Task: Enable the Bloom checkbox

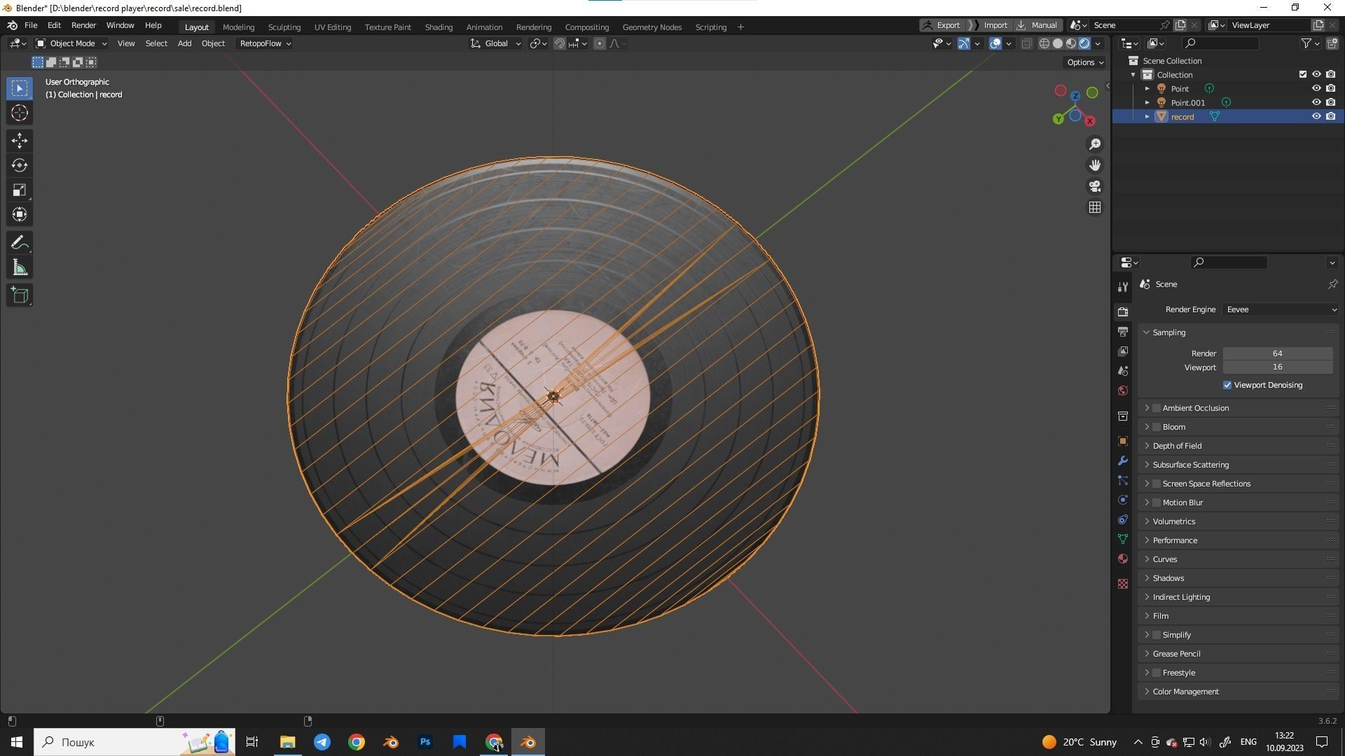Action: 1157,427
